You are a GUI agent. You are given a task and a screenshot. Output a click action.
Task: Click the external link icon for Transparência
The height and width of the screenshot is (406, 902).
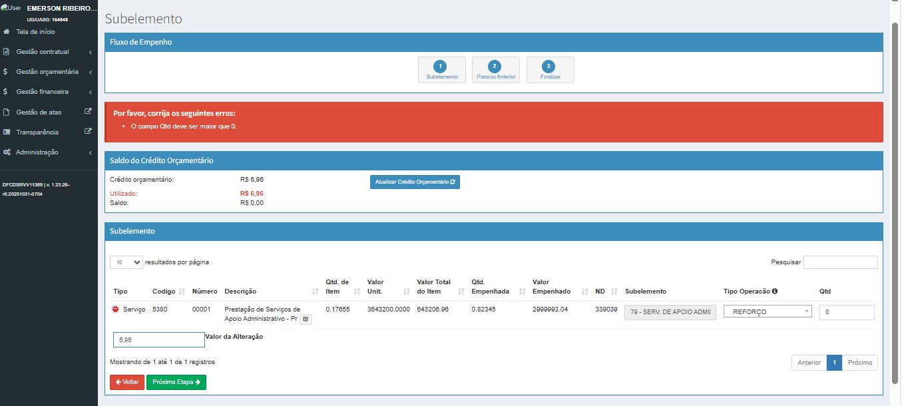pos(88,132)
